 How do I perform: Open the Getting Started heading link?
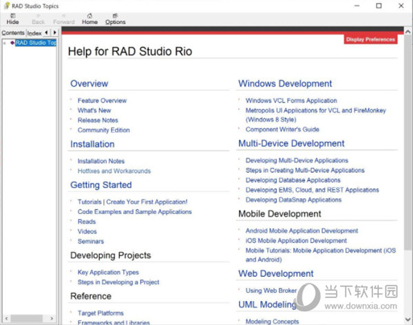[101, 185]
